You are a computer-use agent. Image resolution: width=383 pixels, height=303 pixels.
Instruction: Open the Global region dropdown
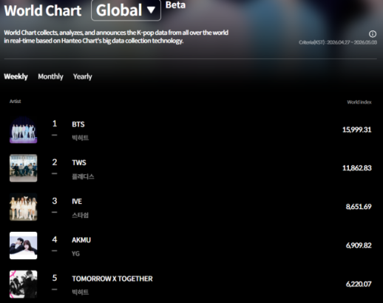pos(126,10)
